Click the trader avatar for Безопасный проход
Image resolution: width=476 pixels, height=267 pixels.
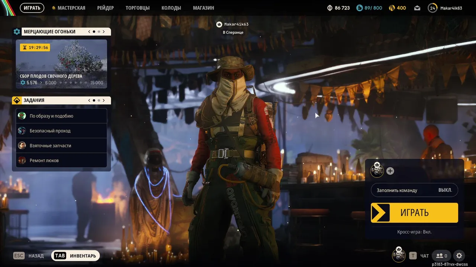tap(22, 131)
